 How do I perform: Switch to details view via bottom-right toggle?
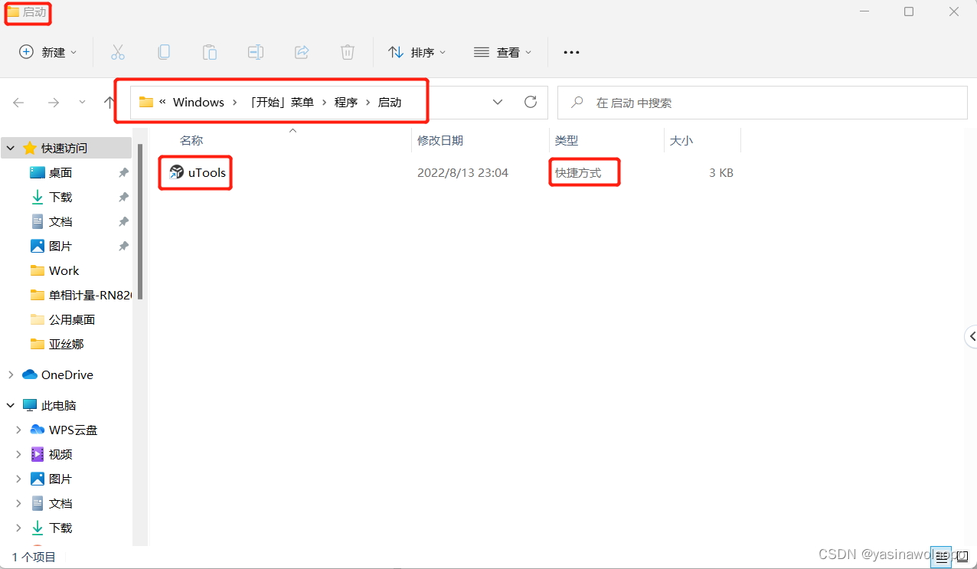[943, 558]
